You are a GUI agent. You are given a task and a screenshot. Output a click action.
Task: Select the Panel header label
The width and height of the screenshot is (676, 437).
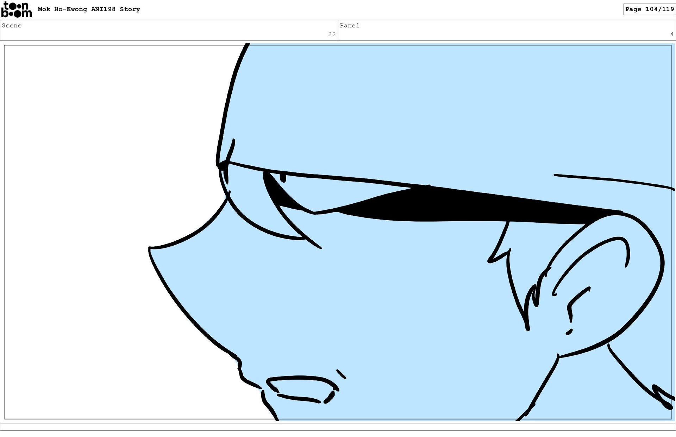coord(349,25)
